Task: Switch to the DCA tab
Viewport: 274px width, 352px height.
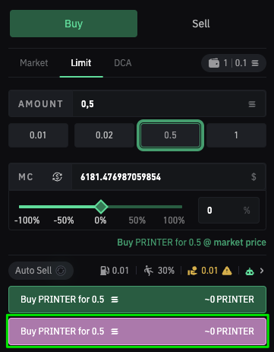Action: click(123, 63)
